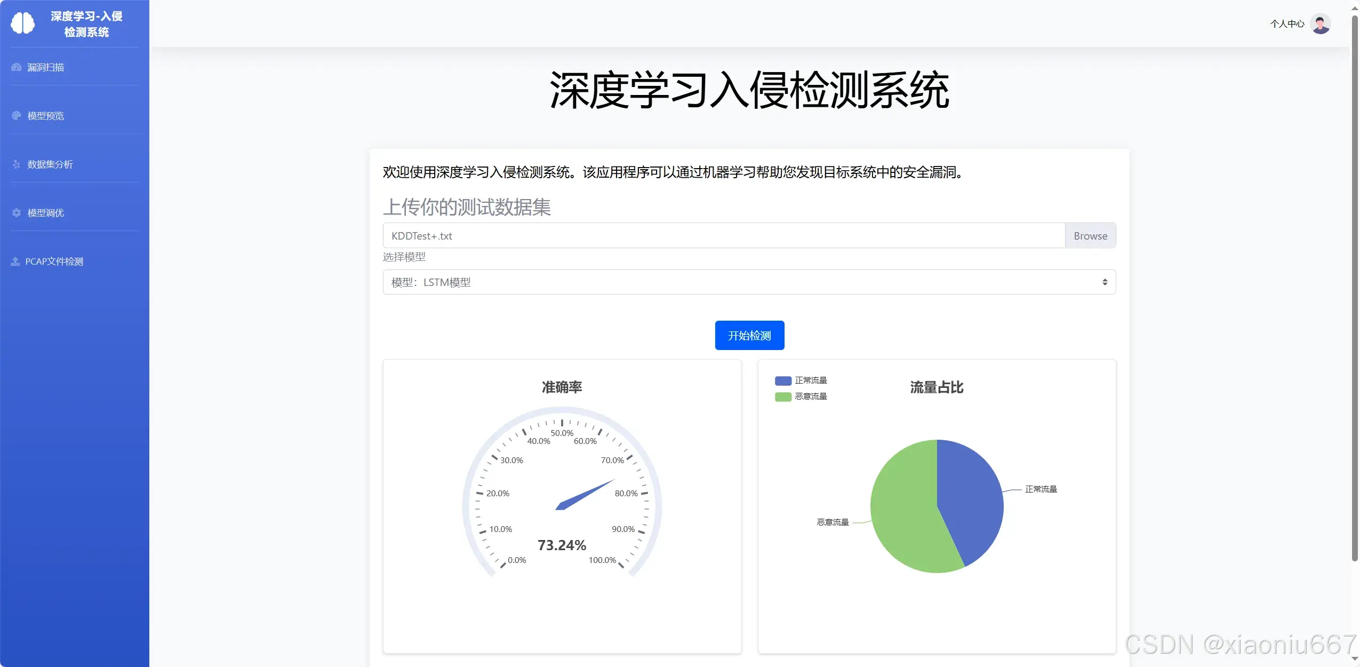Click the dropdown arrows on model selector
The height and width of the screenshot is (667, 1360).
(x=1105, y=282)
